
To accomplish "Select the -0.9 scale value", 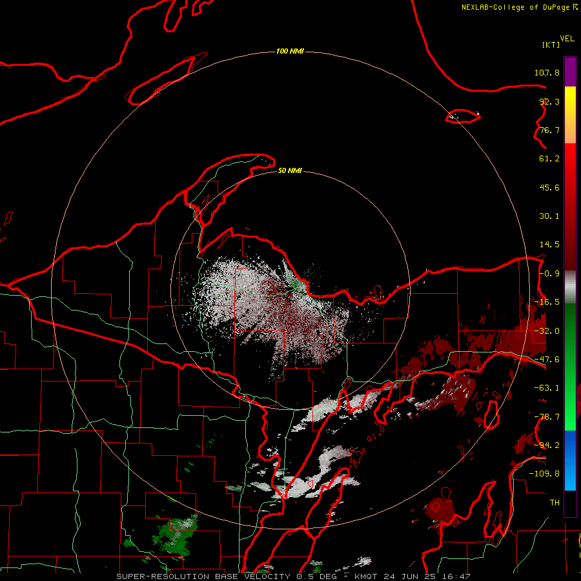I will (549, 274).
